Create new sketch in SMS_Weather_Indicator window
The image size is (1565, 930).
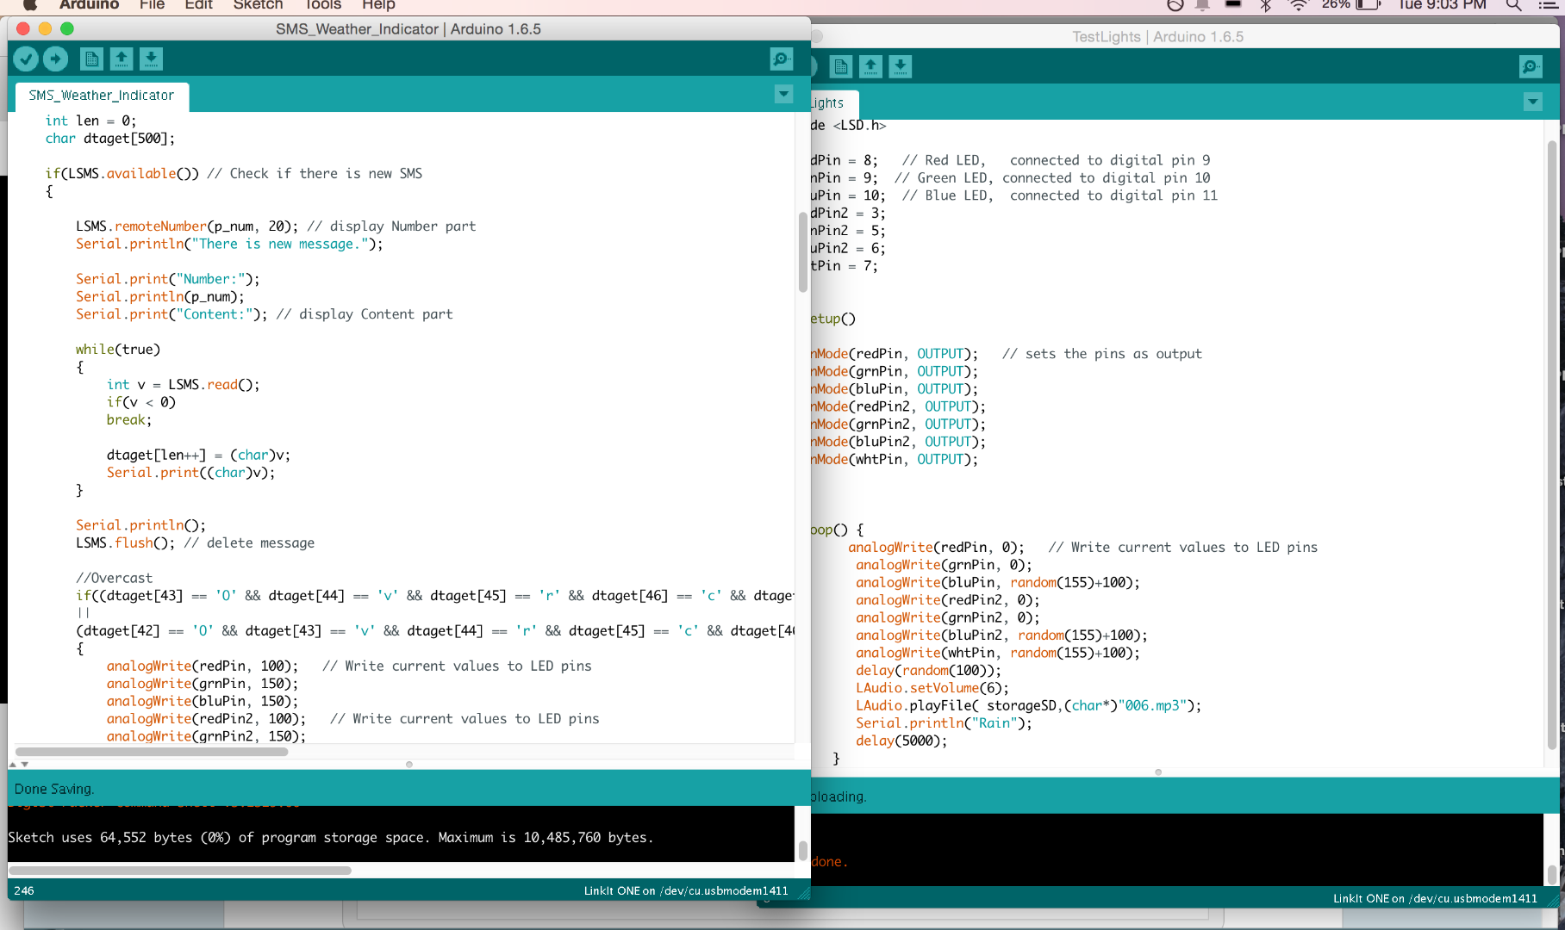pos(91,59)
